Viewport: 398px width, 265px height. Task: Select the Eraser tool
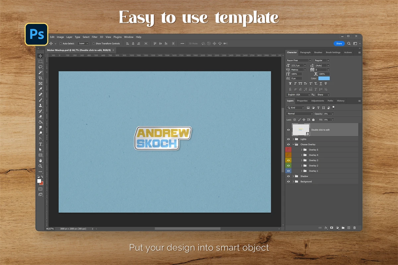tap(40, 117)
